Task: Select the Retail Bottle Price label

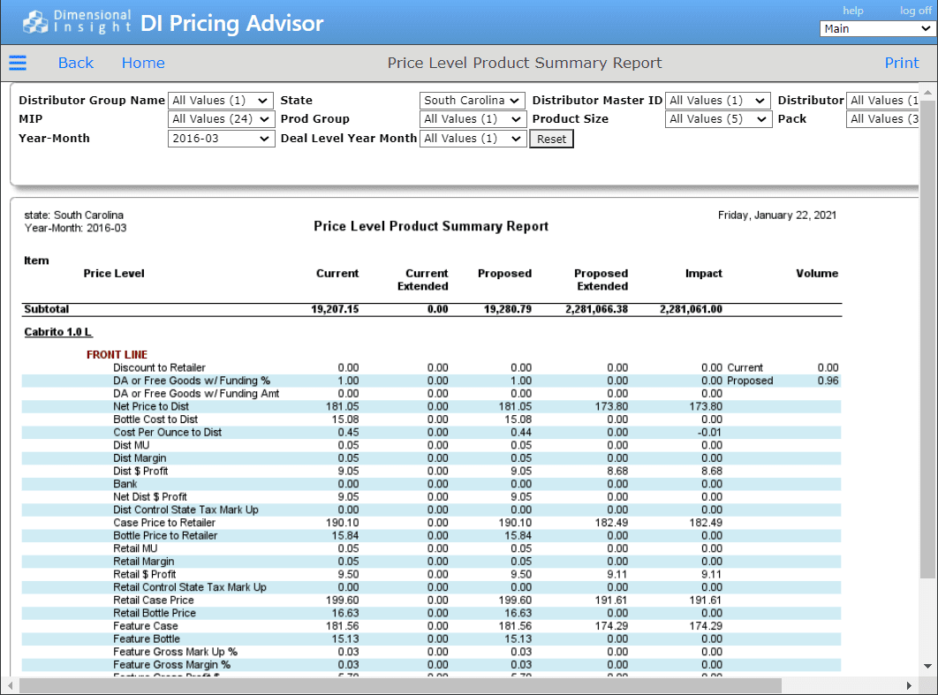Action: click(155, 613)
